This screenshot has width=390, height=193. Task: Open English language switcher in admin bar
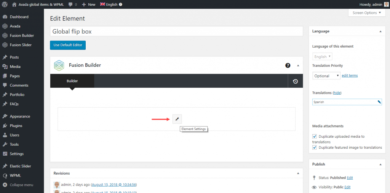point(109,4)
